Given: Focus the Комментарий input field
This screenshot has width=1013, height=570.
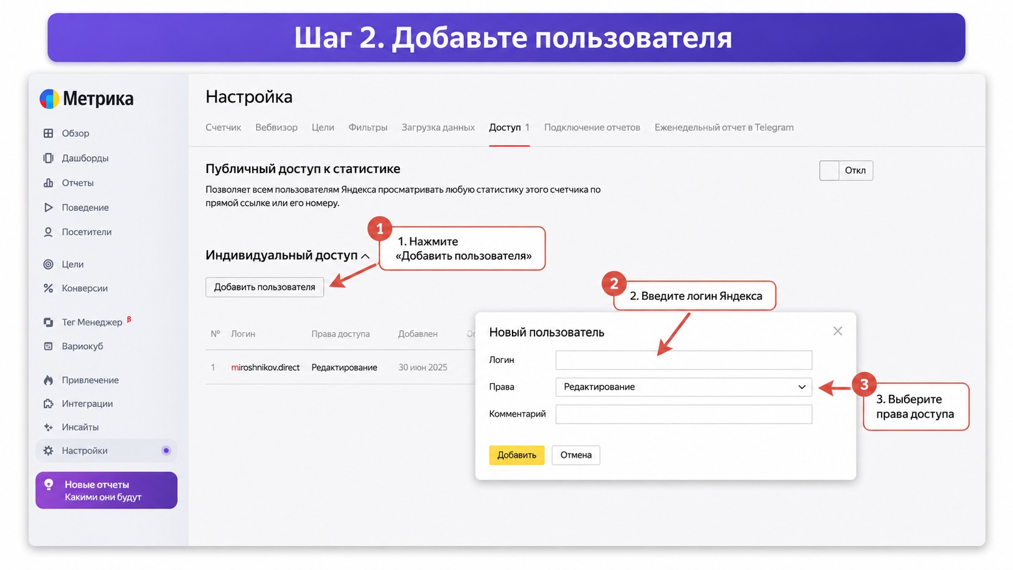Looking at the screenshot, I should click(683, 414).
